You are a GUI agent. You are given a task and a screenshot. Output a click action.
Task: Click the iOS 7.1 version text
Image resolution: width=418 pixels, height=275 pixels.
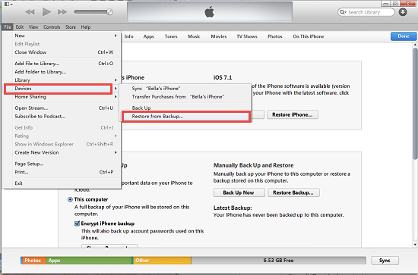pyautogui.click(x=223, y=77)
